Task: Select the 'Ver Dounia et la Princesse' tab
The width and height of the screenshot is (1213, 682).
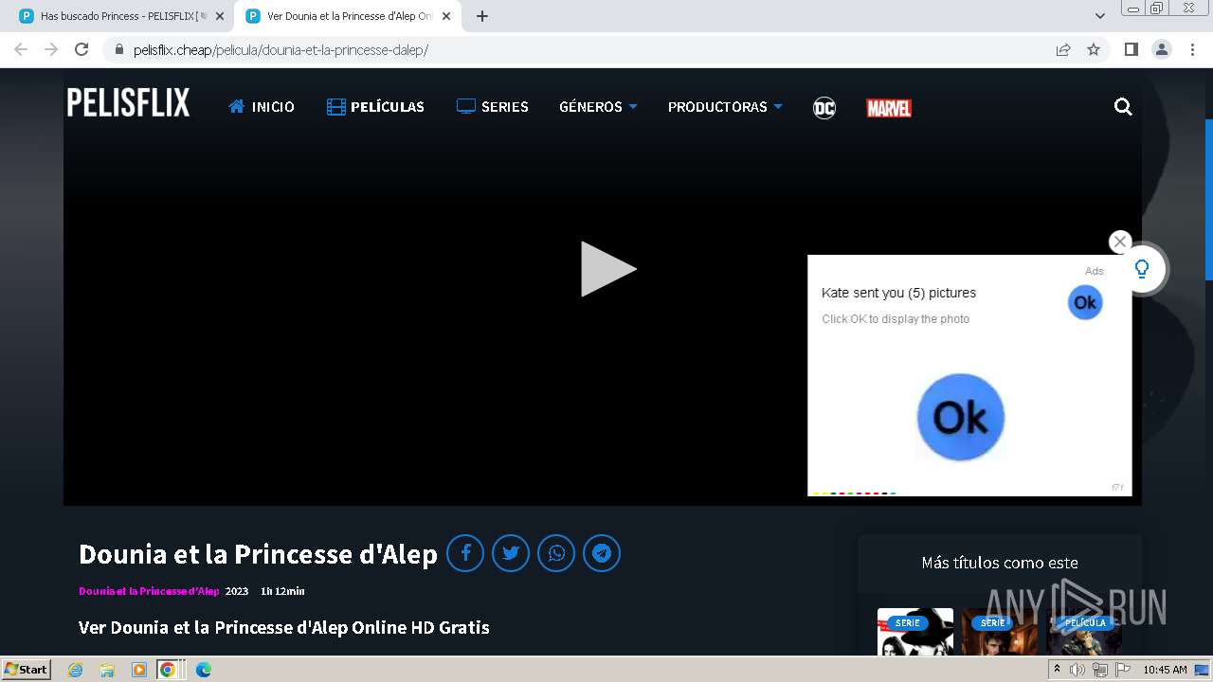Action: [x=347, y=16]
